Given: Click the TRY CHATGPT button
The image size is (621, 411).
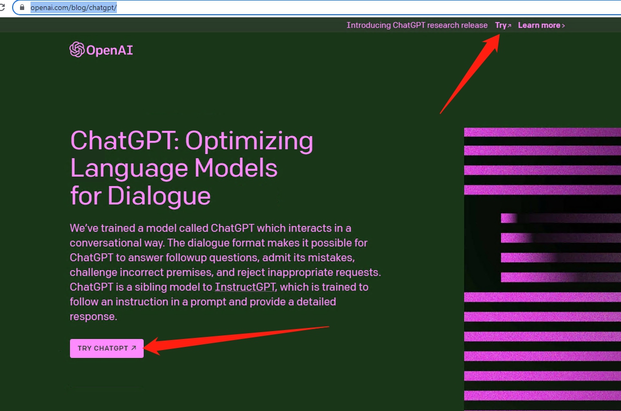Looking at the screenshot, I should (107, 348).
